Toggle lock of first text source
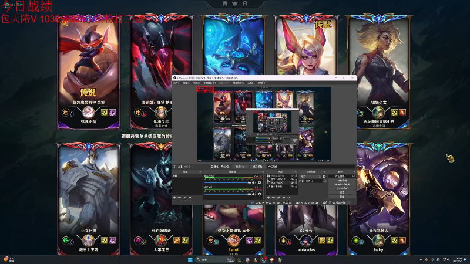Viewport: 470px width, 264px height. (296, 179)
